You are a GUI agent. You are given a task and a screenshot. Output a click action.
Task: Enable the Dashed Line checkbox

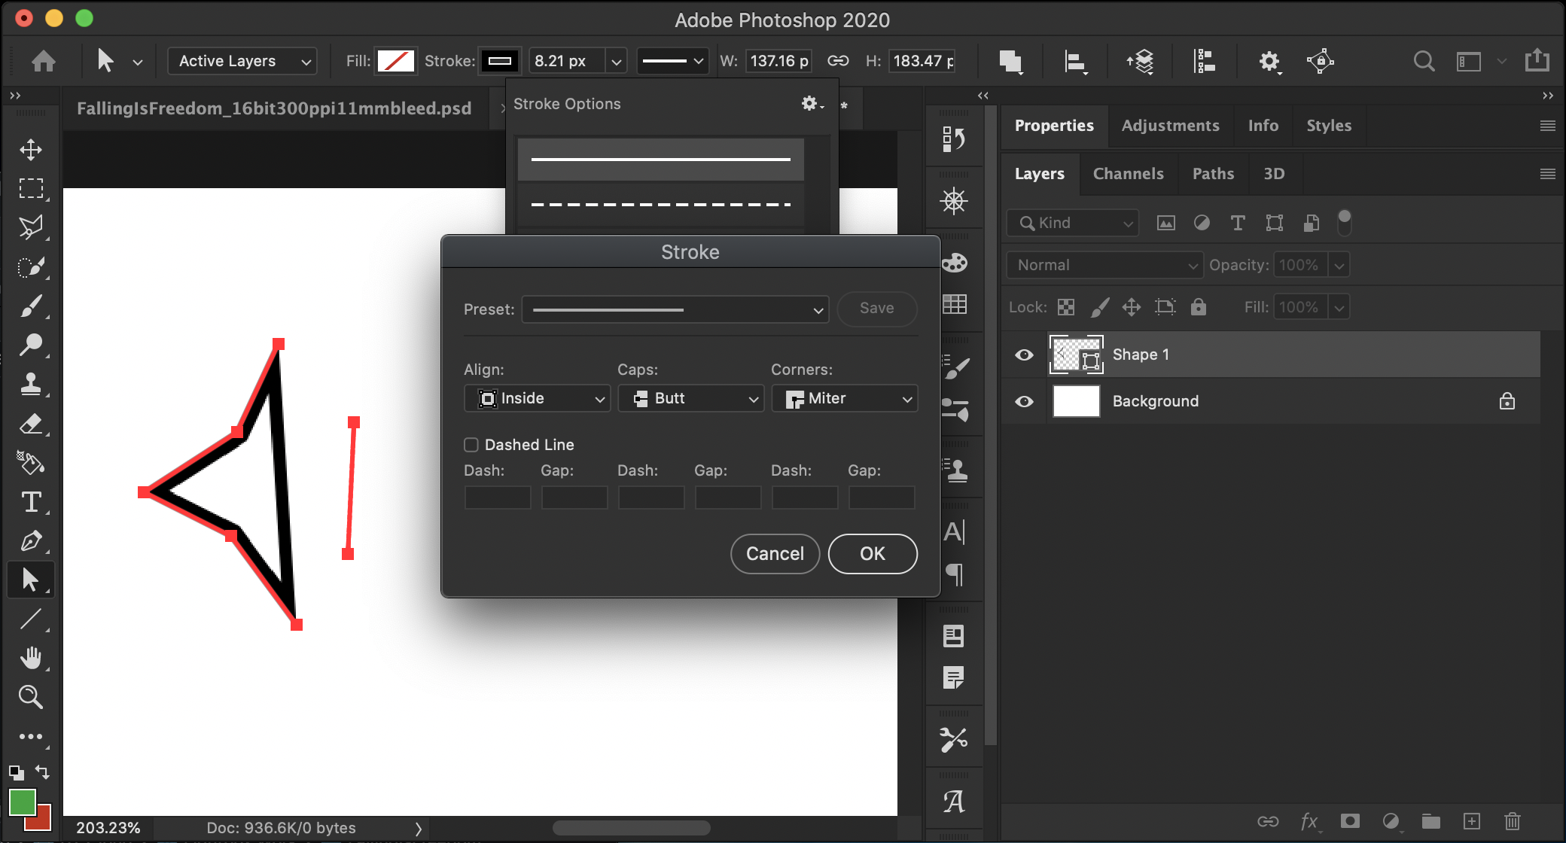point(471,444)
